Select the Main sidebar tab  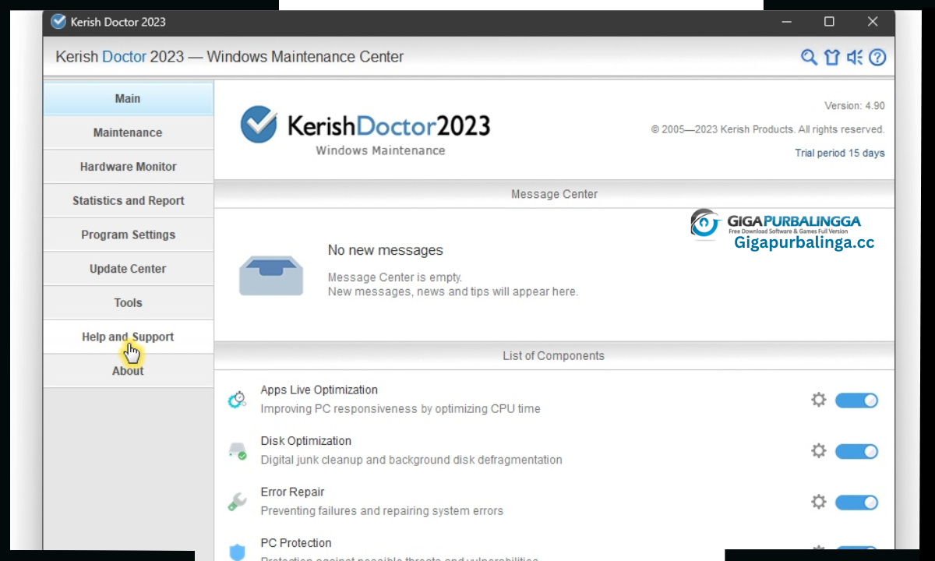point(128,99)
